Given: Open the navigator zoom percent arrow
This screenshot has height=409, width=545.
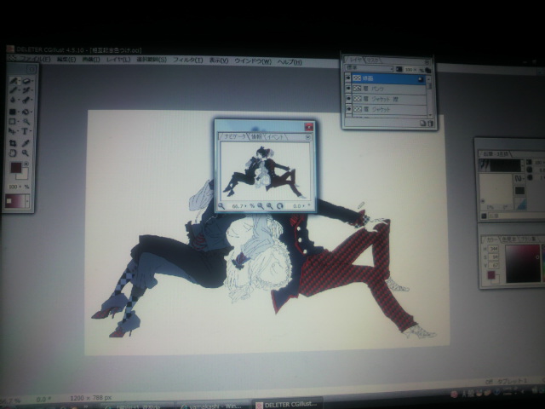Looking at the screenshot, I should 245,206.
